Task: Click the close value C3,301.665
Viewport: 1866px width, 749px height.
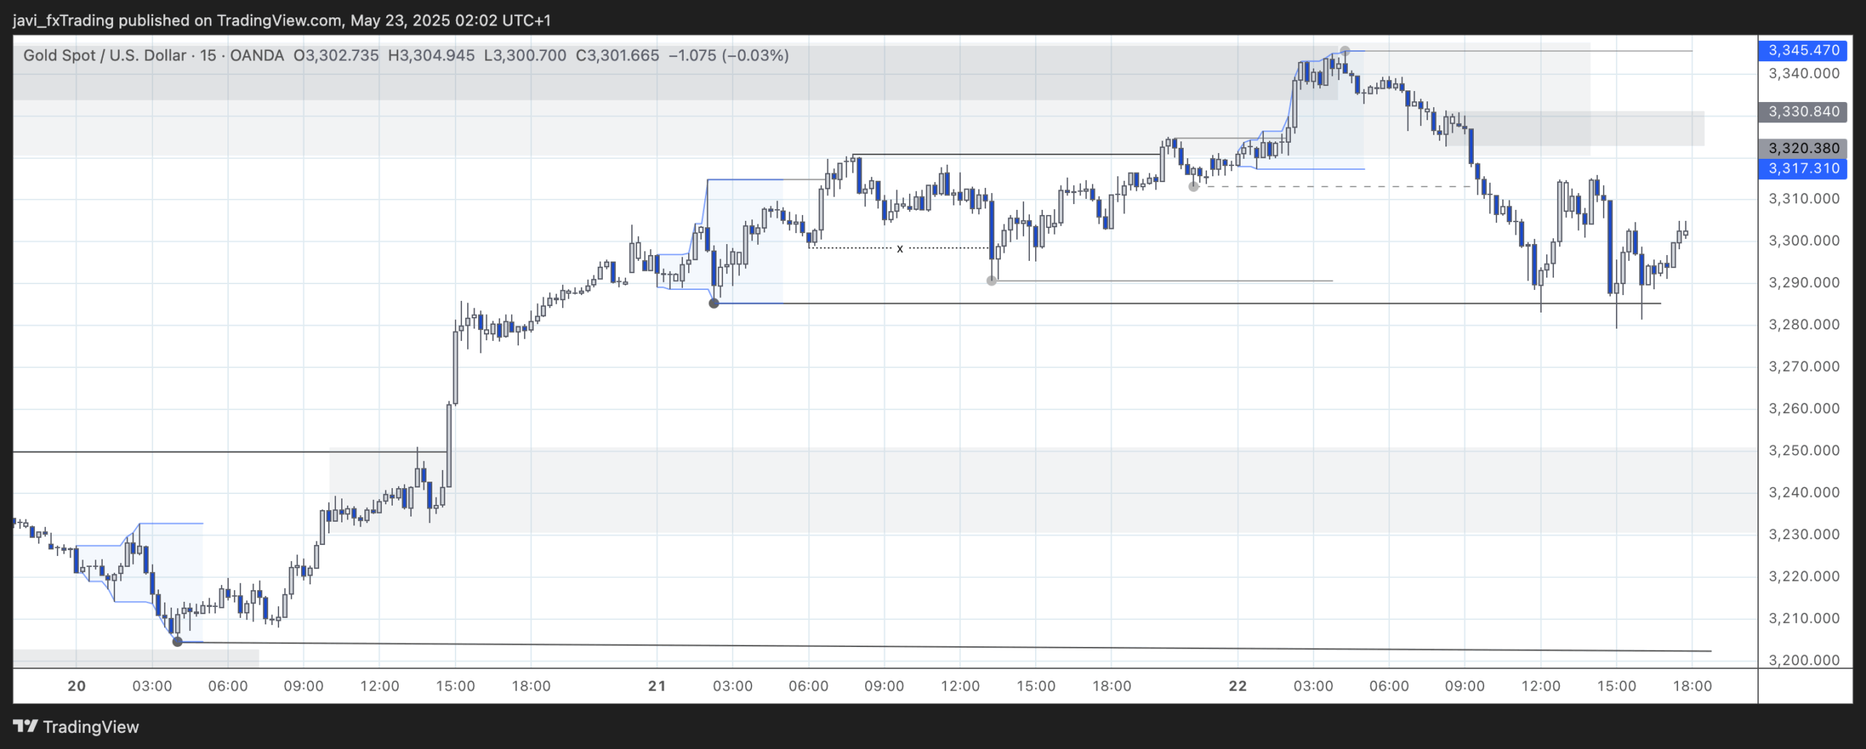Action: pos(617,55)
